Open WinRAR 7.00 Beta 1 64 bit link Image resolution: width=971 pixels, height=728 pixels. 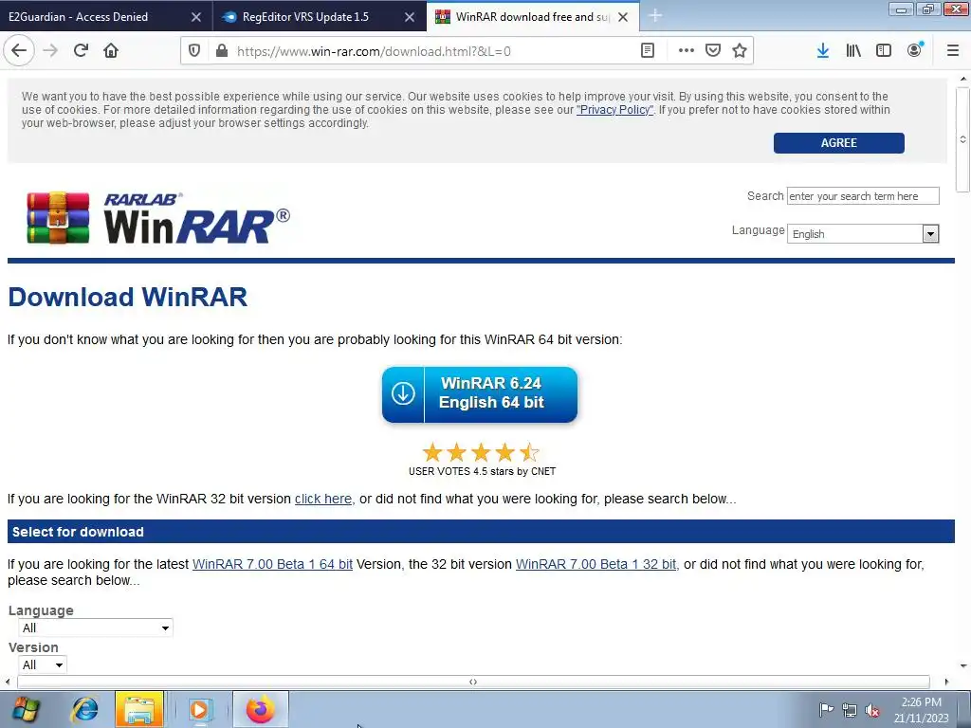(x=272, y=565)
